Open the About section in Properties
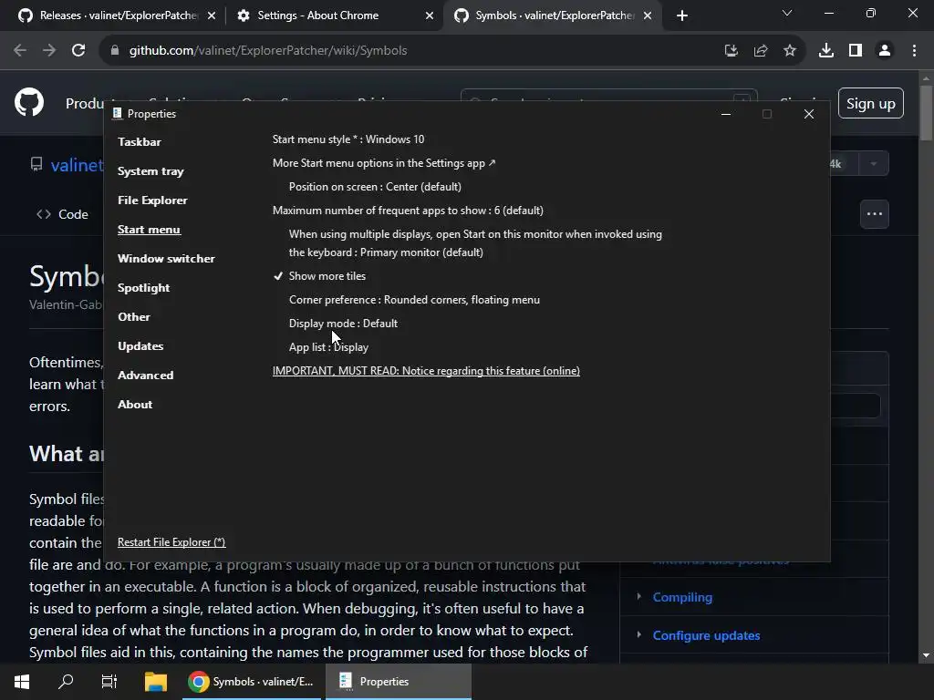The image size is (934, 700). click(x=135, y=404)
